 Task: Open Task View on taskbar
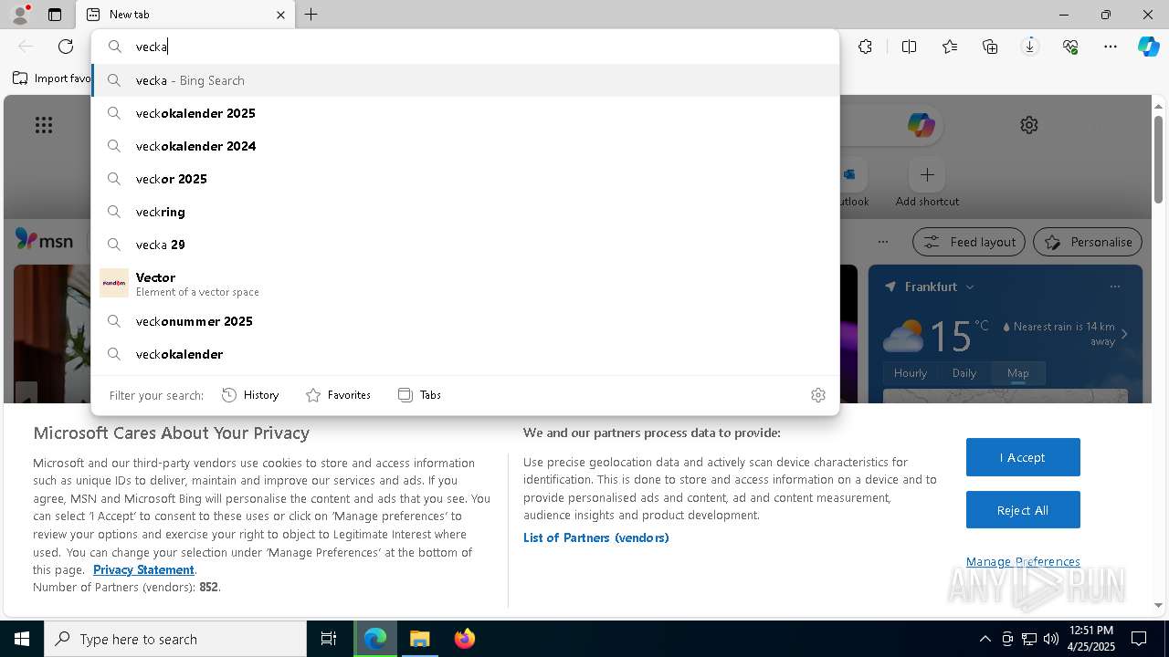click(x=329, y=639)
